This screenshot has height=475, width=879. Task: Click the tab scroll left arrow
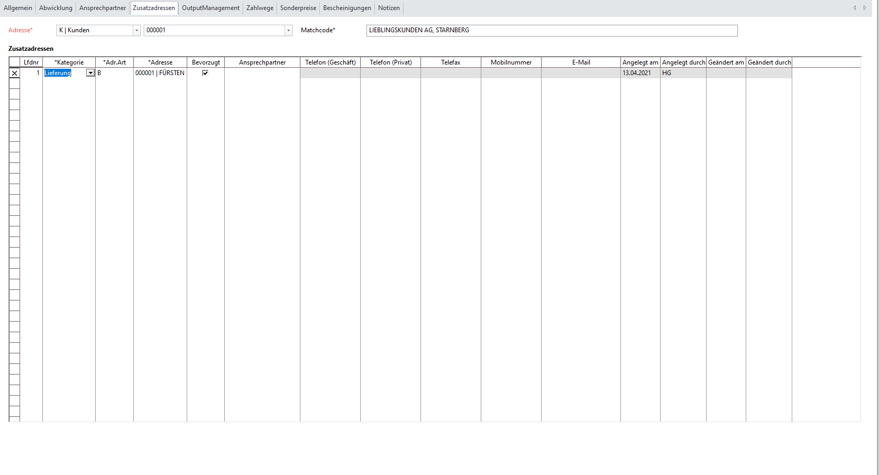click(854, 8)
